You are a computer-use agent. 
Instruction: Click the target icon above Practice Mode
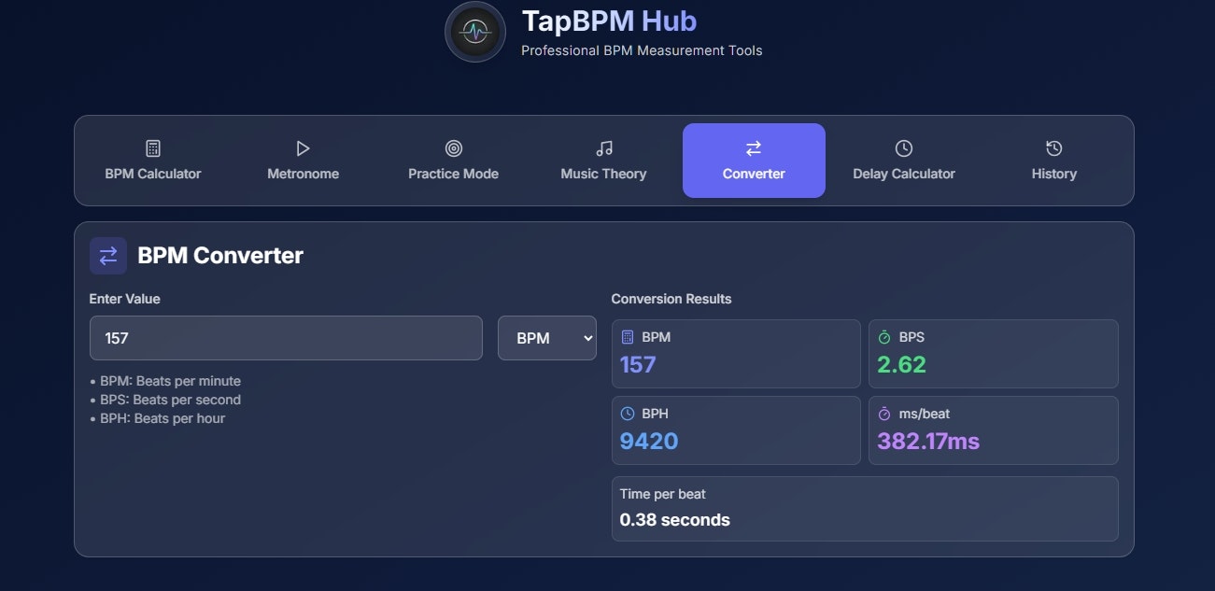454,148
